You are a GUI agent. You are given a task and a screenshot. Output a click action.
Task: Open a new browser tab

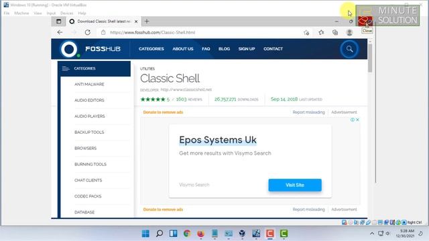tap(147, 21)
